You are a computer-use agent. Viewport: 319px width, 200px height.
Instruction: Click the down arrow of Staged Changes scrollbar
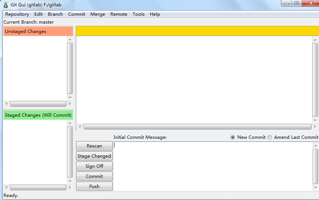[70, 181]
